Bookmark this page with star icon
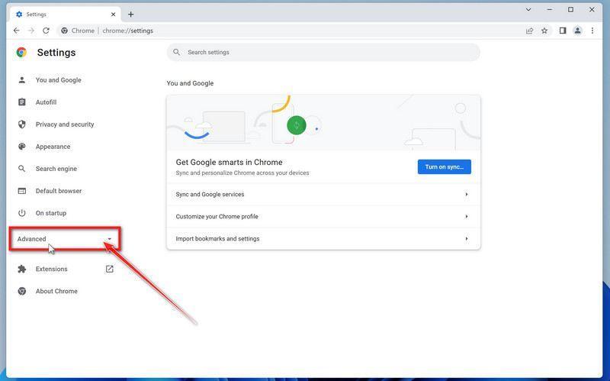This screenshot has height=381, width=610. pyautogui.click(x=544, y=31)
